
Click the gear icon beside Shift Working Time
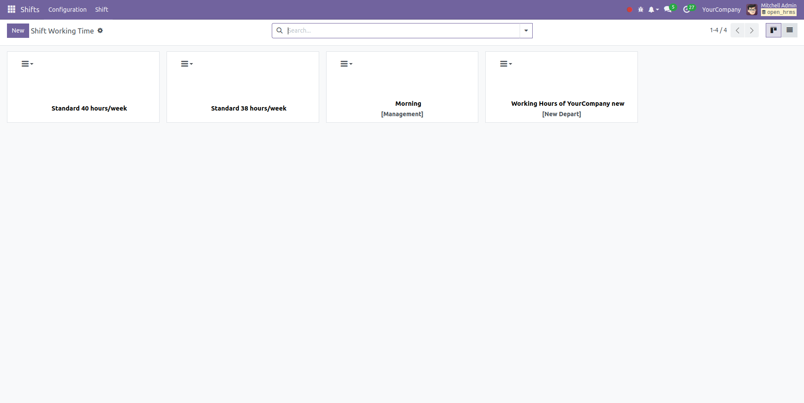(100, 30)
